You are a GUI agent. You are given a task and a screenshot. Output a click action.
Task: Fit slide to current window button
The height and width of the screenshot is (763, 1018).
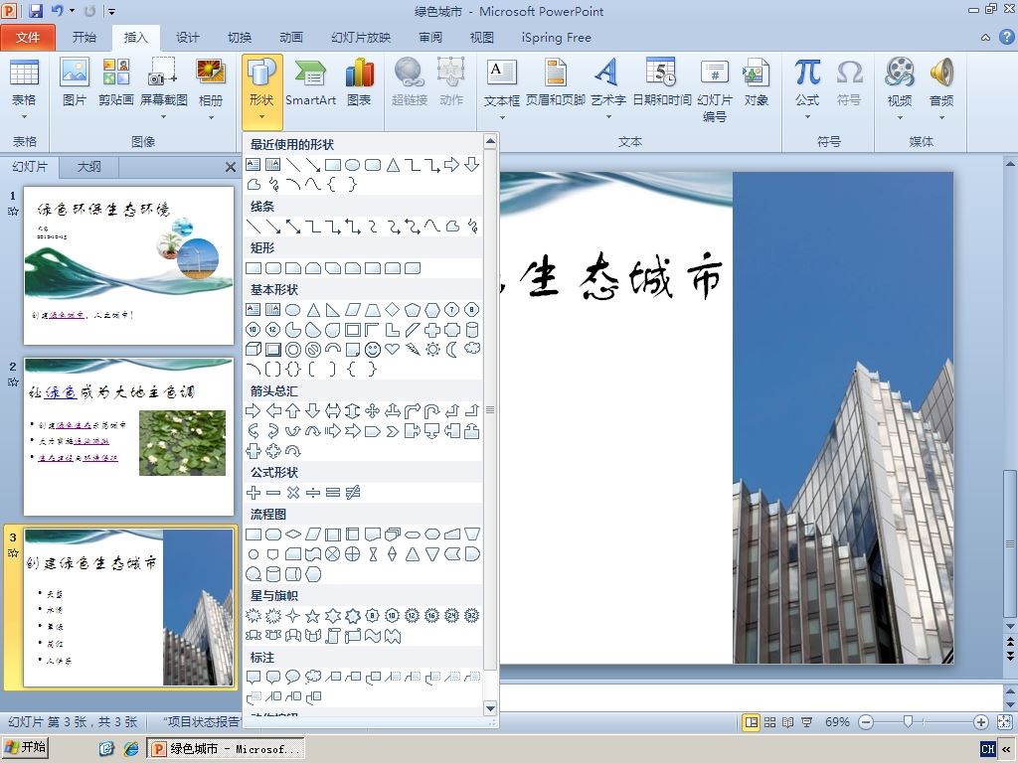click(x=1004, y=722)
